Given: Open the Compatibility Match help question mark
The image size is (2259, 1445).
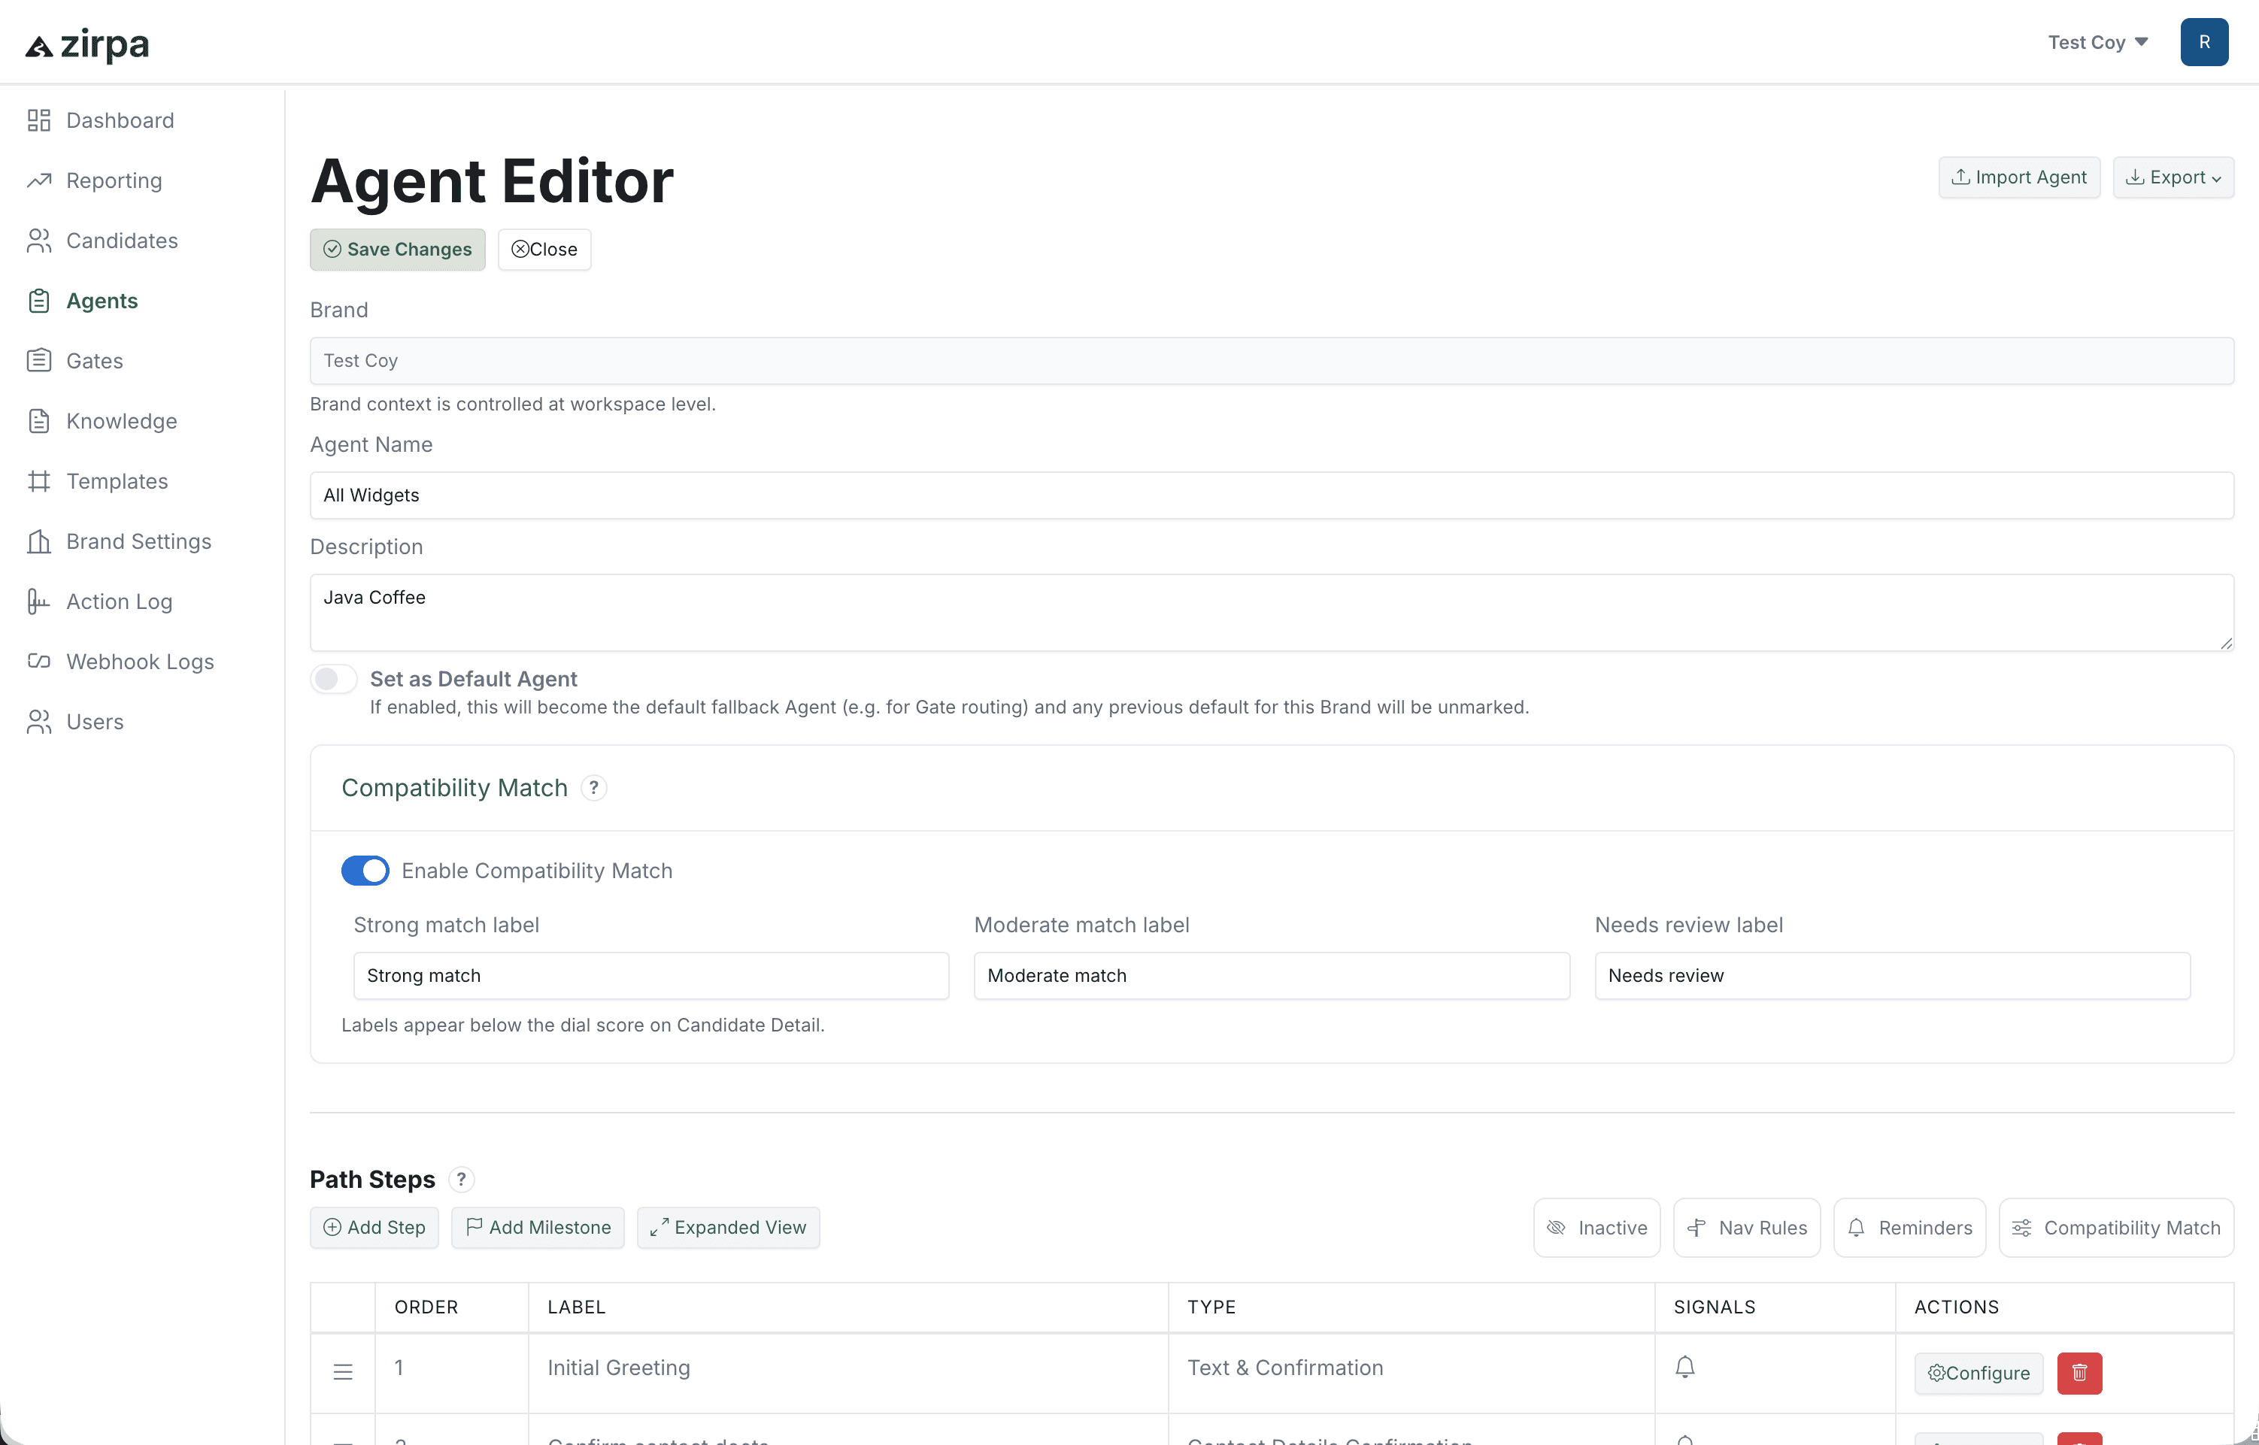Looking at the screenshot, I should 593,788.
